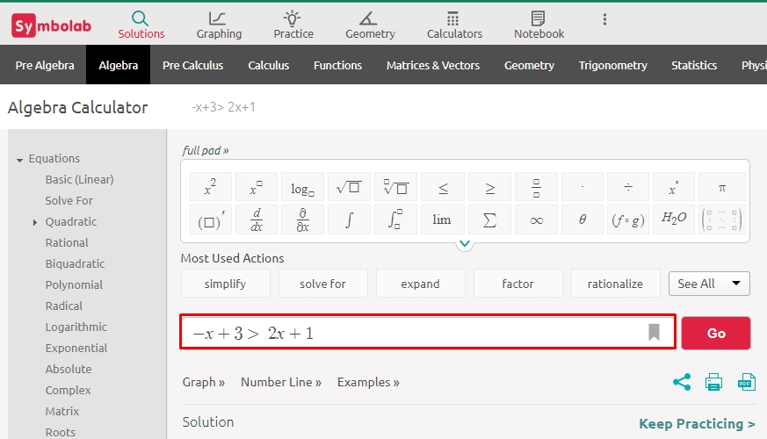Open Solutions magnifier icon
The image size is (767, 439).
point(140,18)
